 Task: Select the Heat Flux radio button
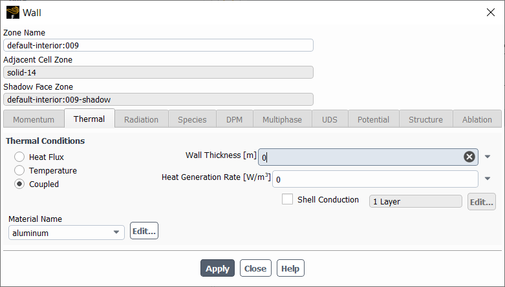click(x=19, y=157)
